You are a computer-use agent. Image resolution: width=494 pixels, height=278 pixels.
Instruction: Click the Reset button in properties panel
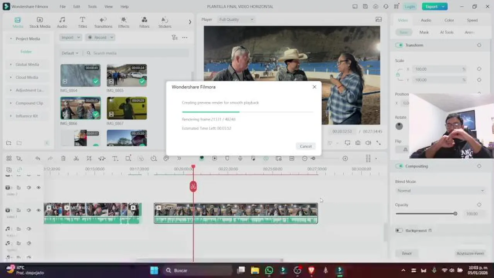point(407,253)
